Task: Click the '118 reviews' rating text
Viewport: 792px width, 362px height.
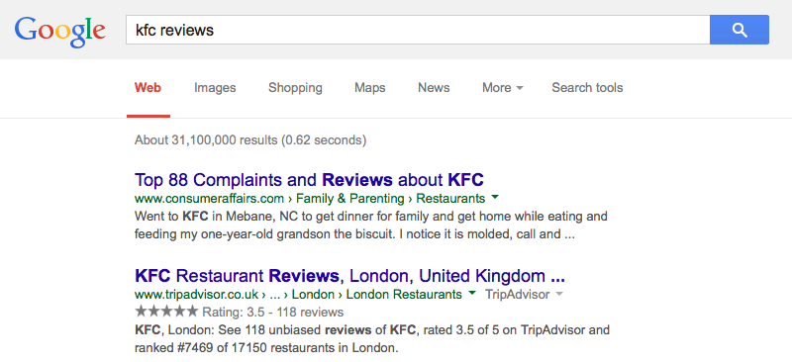Action: tap(312, 312)
